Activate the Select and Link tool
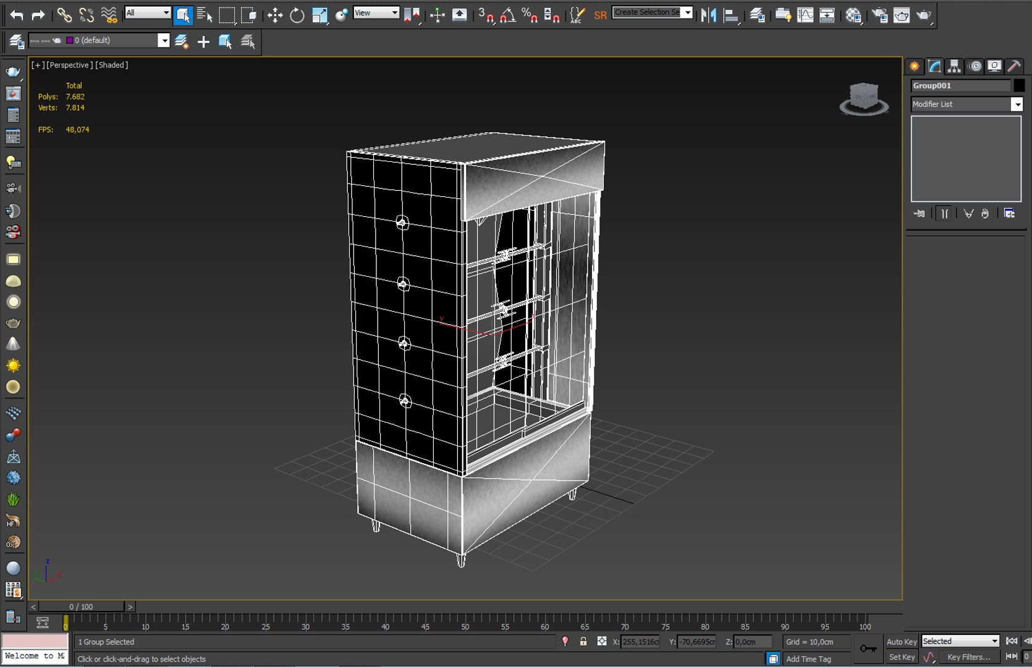This screenshot has width=1032, height=667. tap(64, 15)
